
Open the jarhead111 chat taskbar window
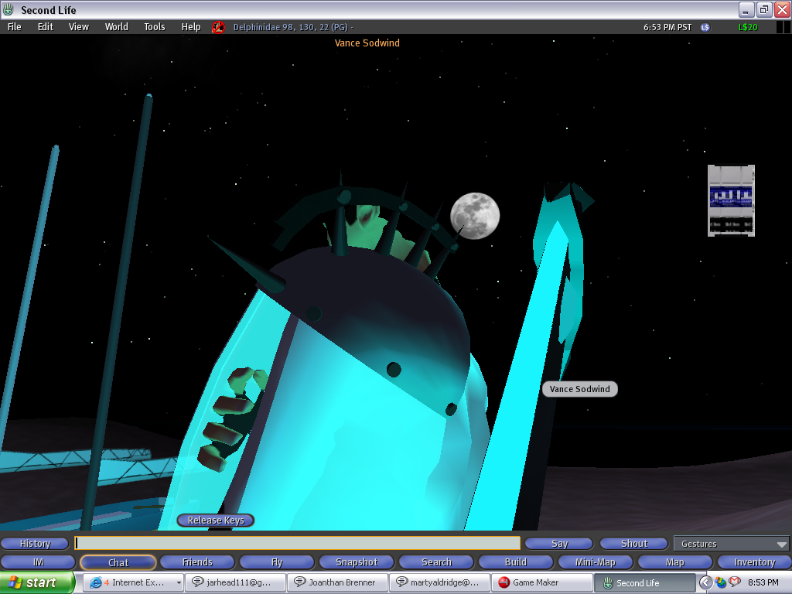point(235,582)
